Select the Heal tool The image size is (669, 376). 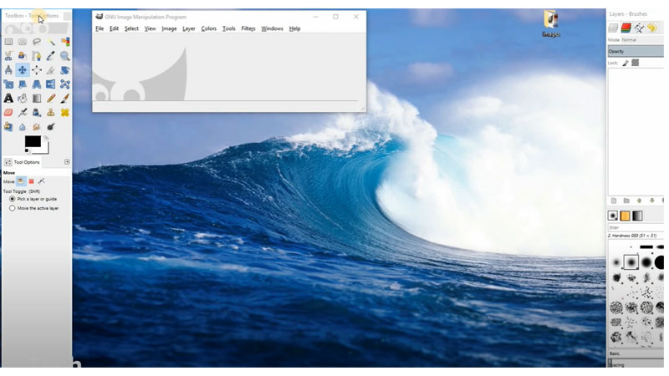(65, 113)
